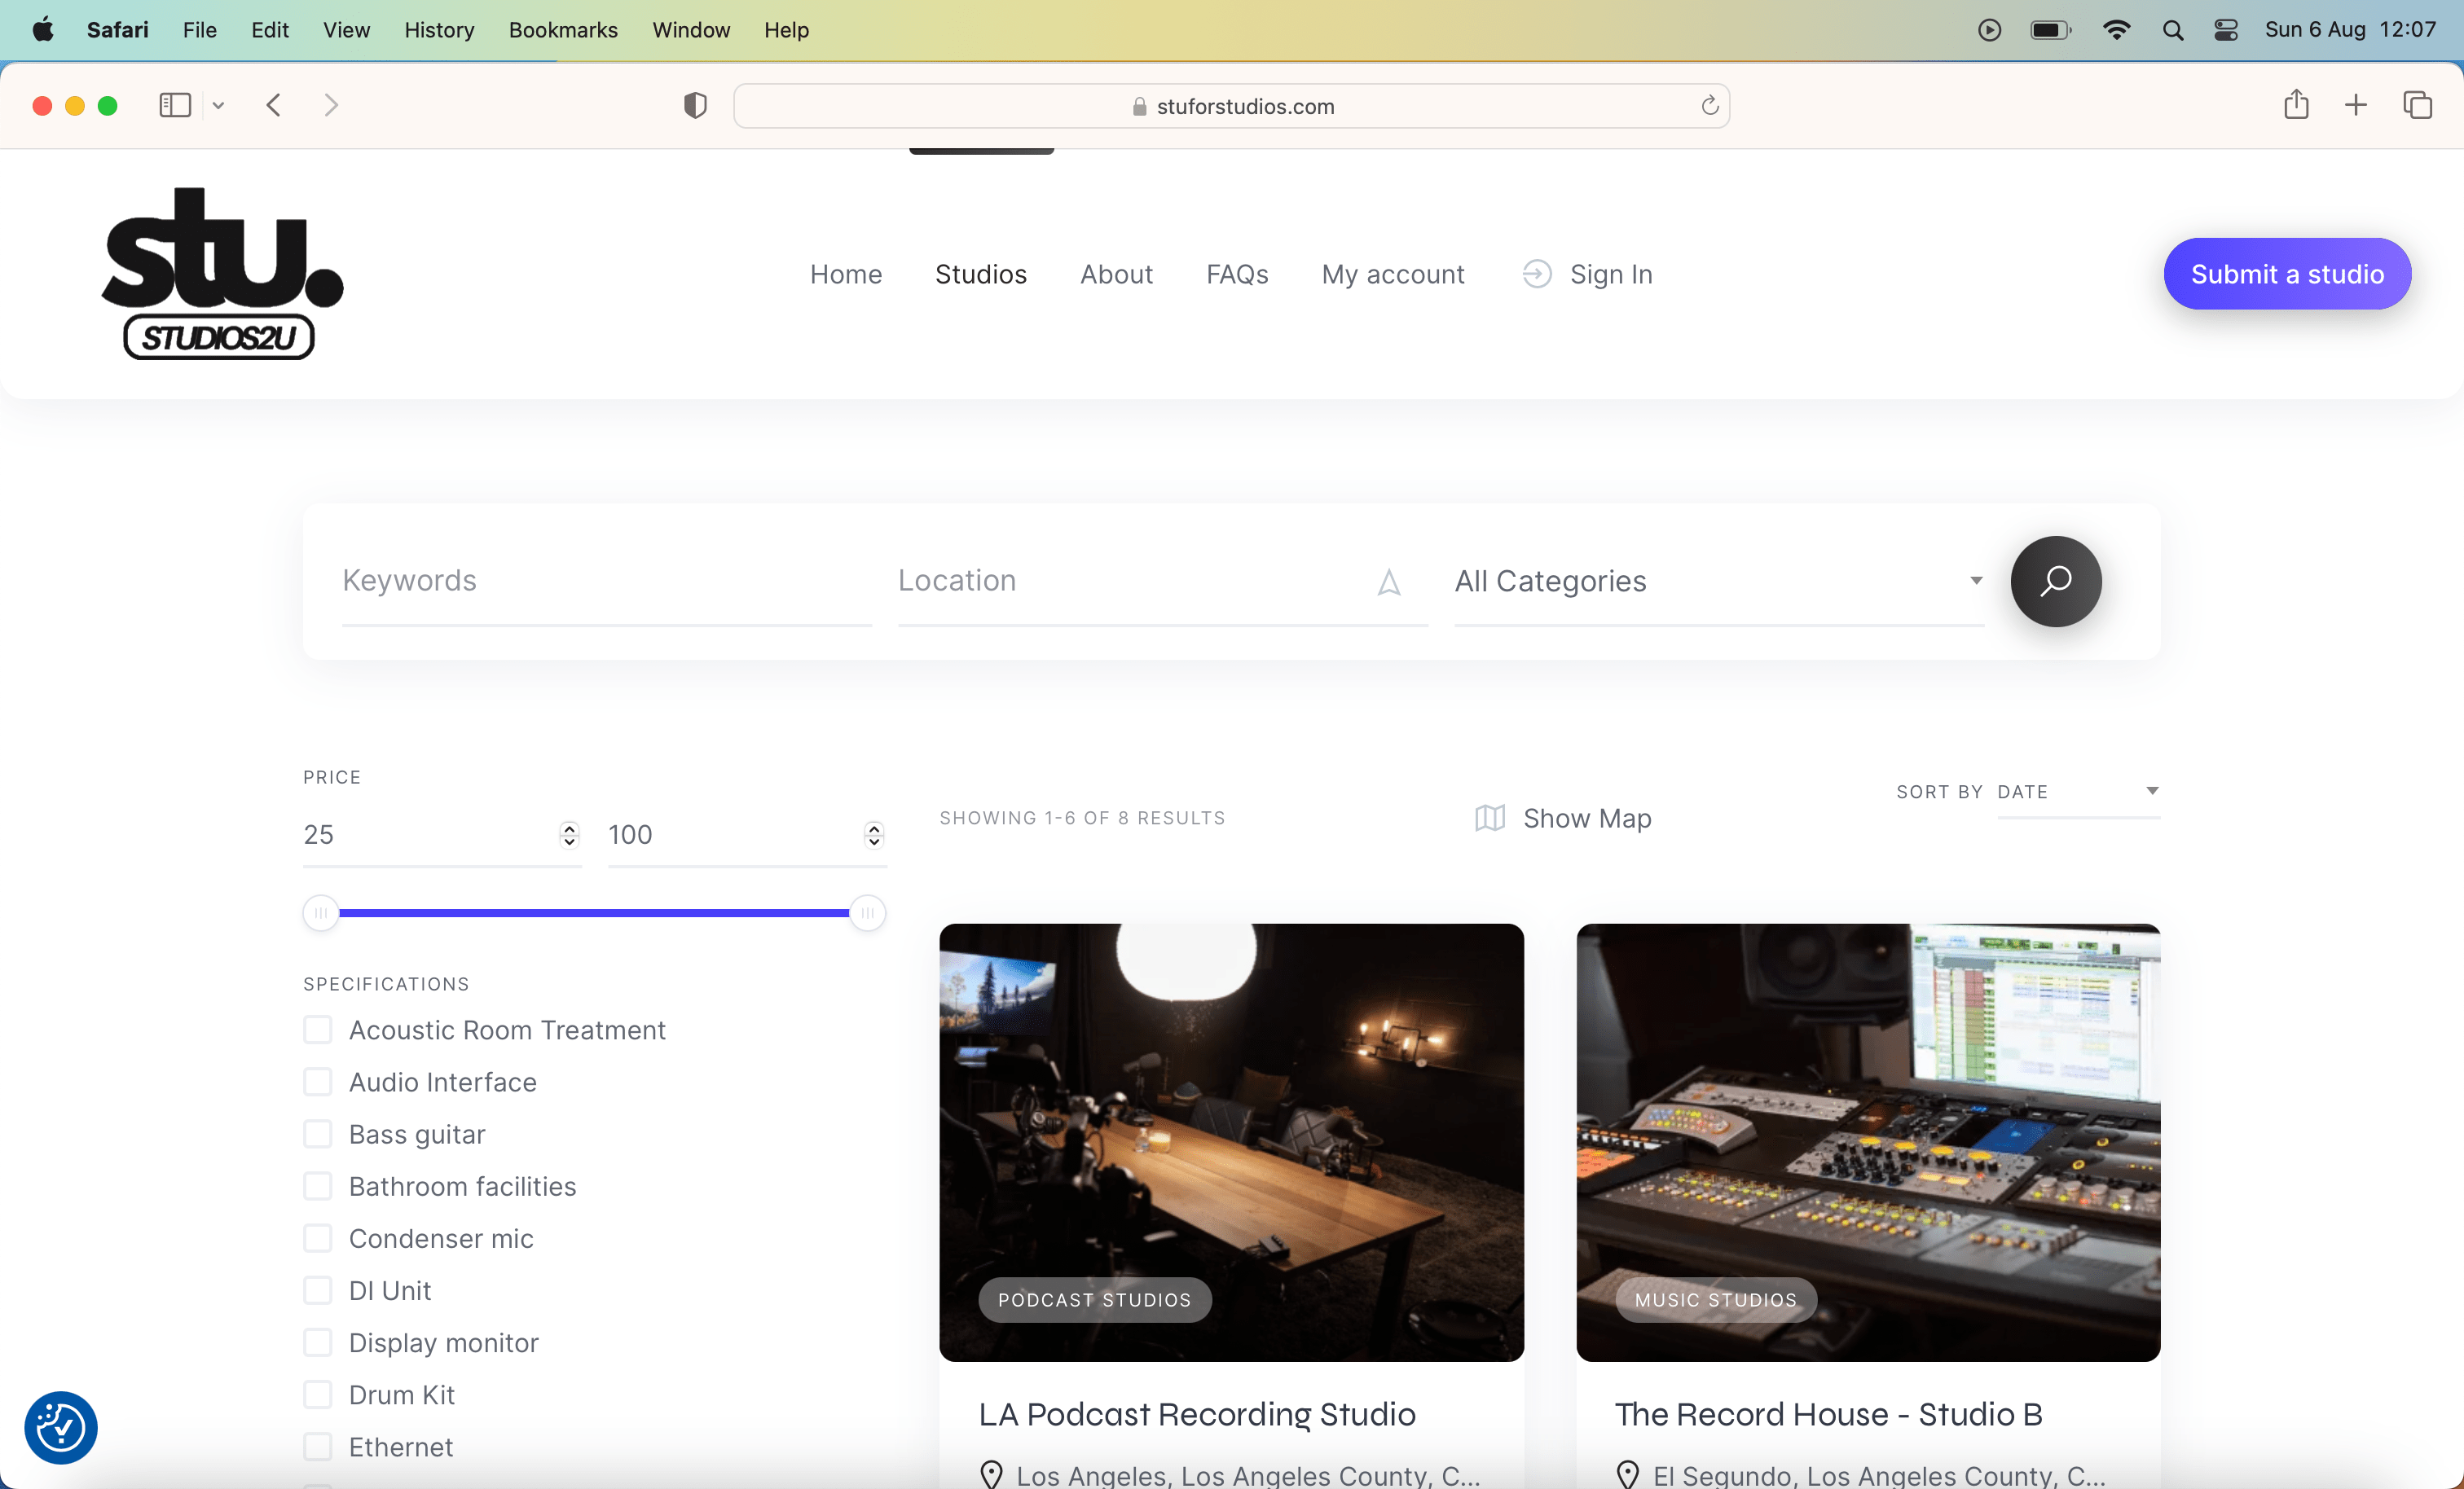This screenshot has width=2464, height=1489.
Task: Toggle the Safari sidebar icon
Action: (175, 105)
